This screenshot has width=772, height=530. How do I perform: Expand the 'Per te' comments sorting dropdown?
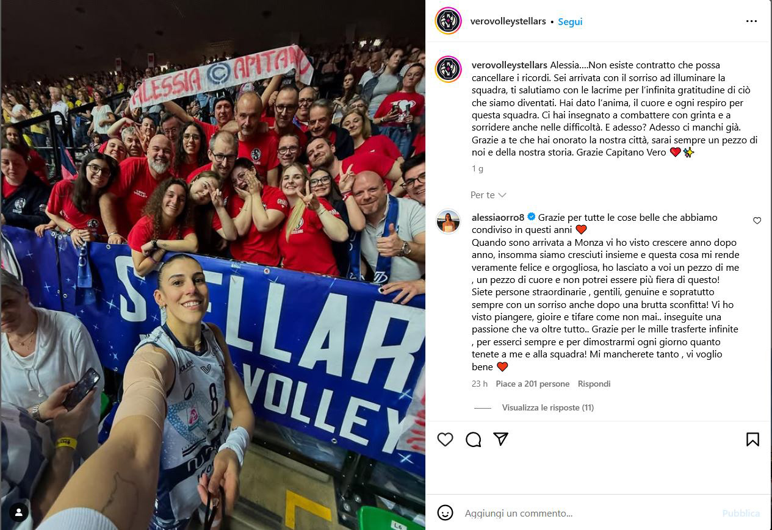point(488,195)
